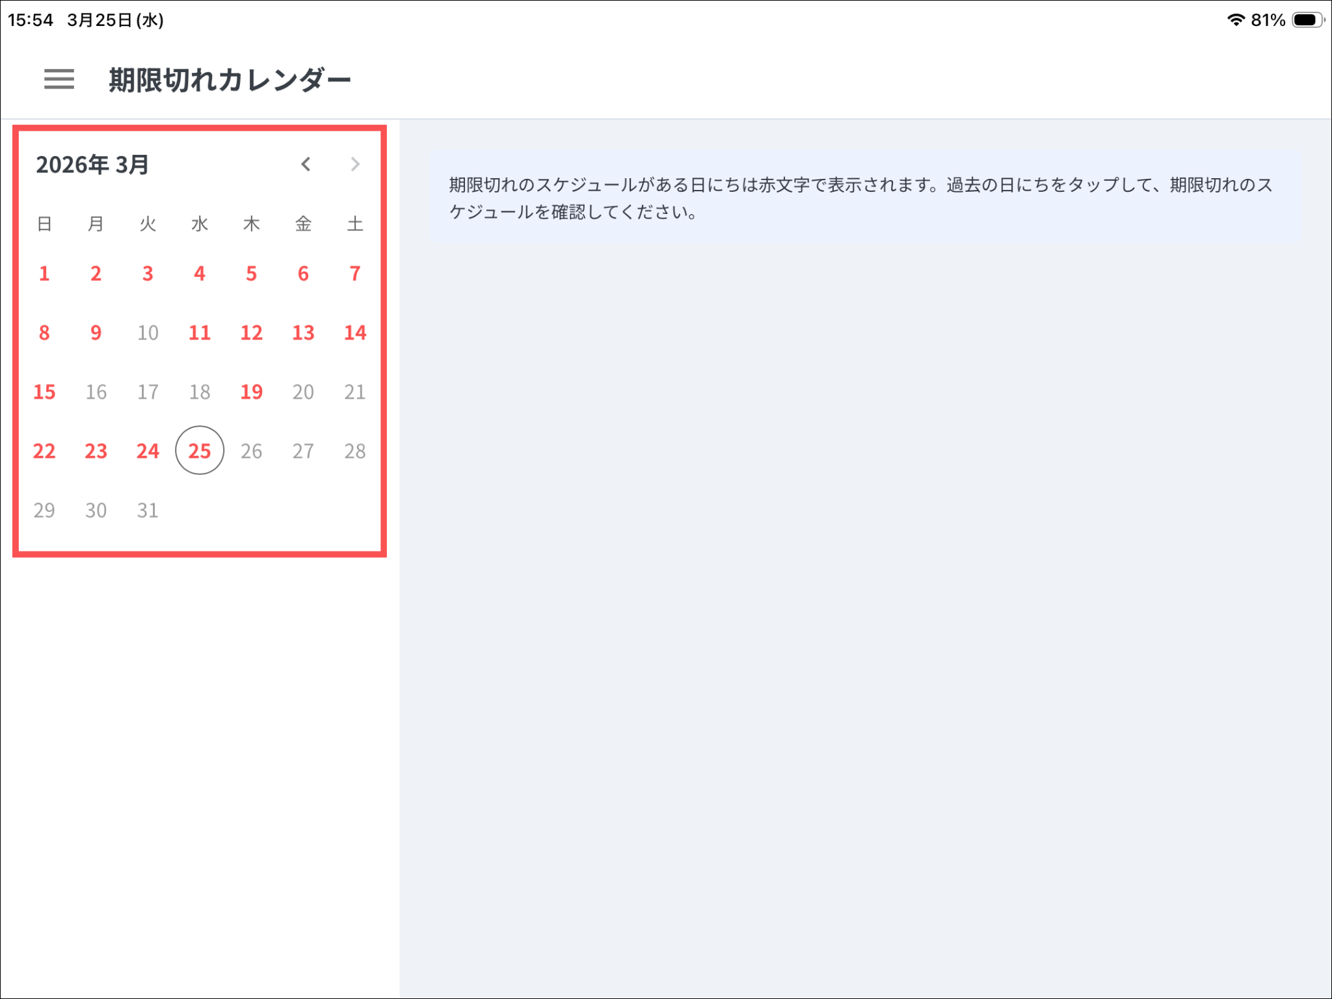Go to previous month with left chevron
Screen dimensions: 1332x999
(x=306, y=165)
